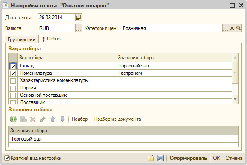
Task: Click the restore settings folder icon
Action: pyautogui.click(x=151, y=158)
